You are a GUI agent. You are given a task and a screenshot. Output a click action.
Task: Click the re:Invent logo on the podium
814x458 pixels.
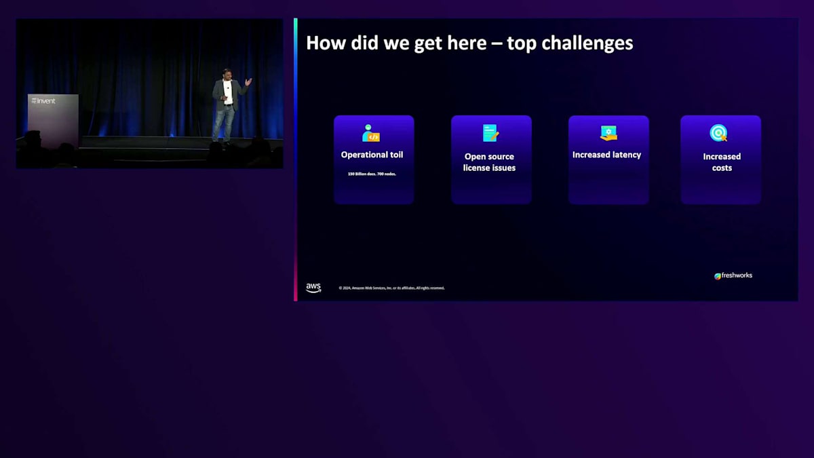point(43,101)
